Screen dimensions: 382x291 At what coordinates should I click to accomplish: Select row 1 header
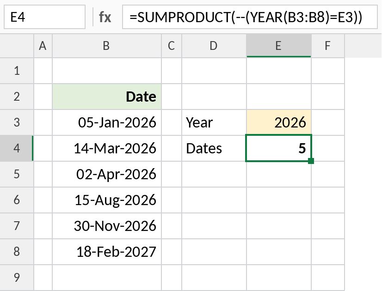tap(17, 71)
